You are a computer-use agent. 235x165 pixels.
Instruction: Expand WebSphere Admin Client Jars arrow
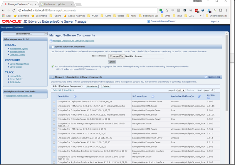5,96
